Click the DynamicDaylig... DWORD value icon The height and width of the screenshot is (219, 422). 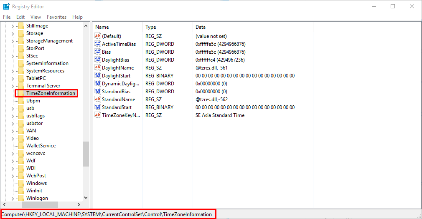tap(98, 83)
